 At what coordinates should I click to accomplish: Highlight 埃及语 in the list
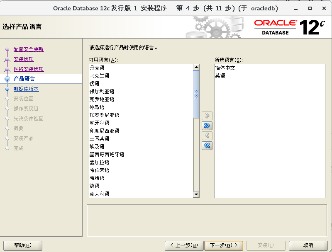click(141, 146)
